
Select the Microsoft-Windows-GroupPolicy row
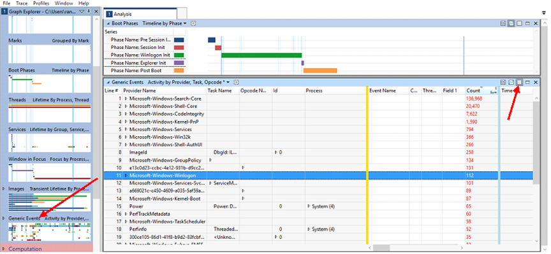pos(318,160)
